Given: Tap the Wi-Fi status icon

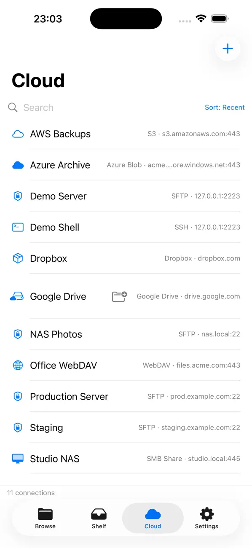Looking at the screenshot, I should pyautogui.click(x=201, y=19).
